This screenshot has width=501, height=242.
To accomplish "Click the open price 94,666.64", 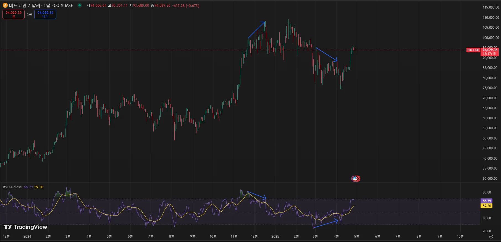I will [98, 6].
